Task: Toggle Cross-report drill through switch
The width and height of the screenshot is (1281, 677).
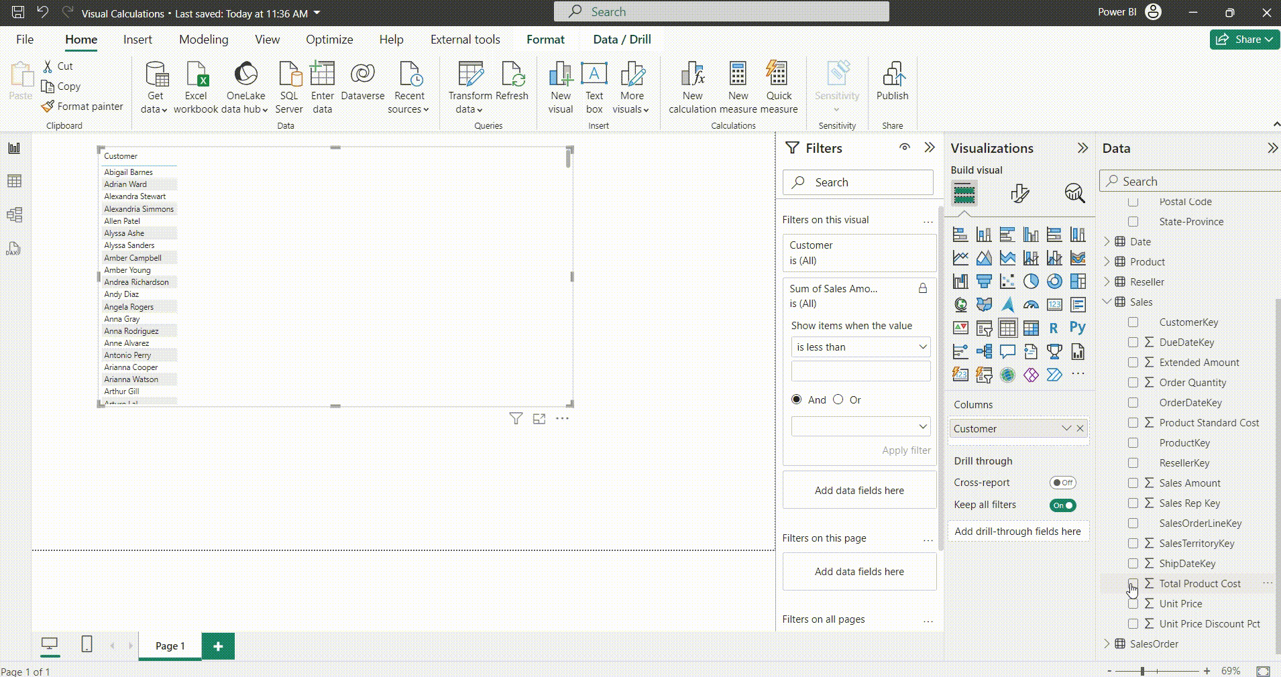Action: 1062,483
